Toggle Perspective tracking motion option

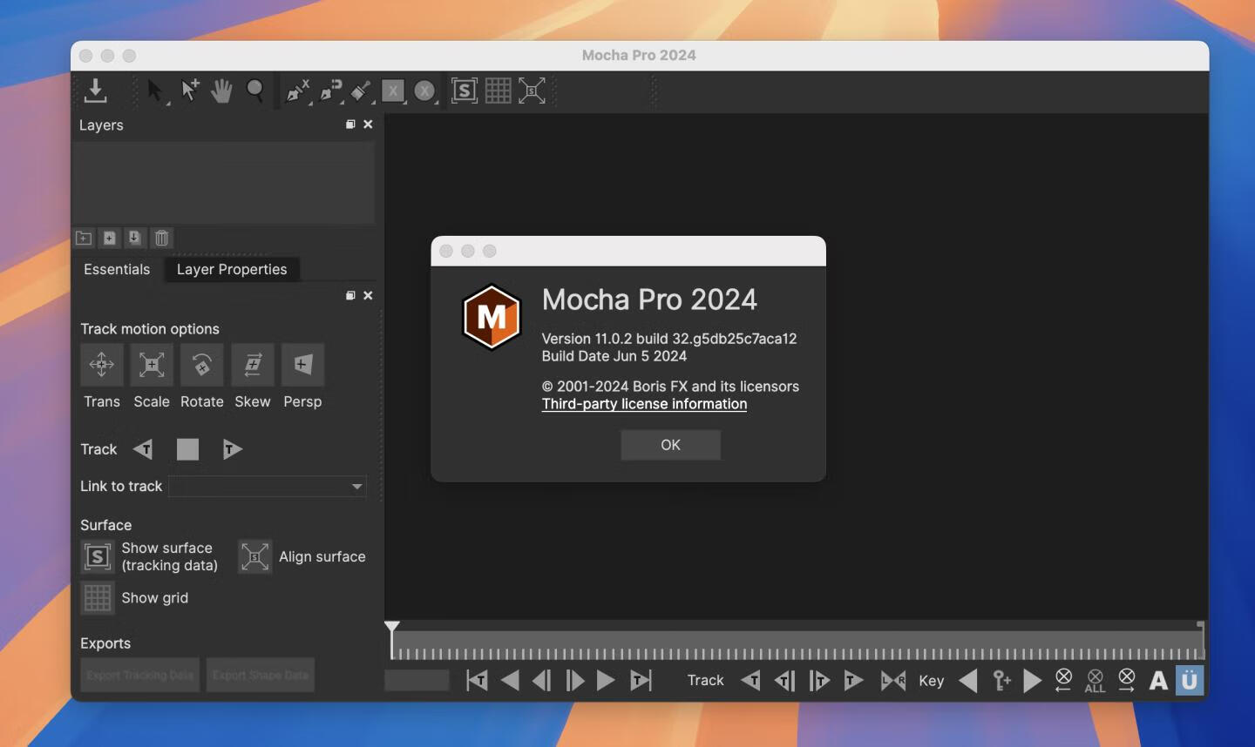pyautogui.click(x=303, y=365)
